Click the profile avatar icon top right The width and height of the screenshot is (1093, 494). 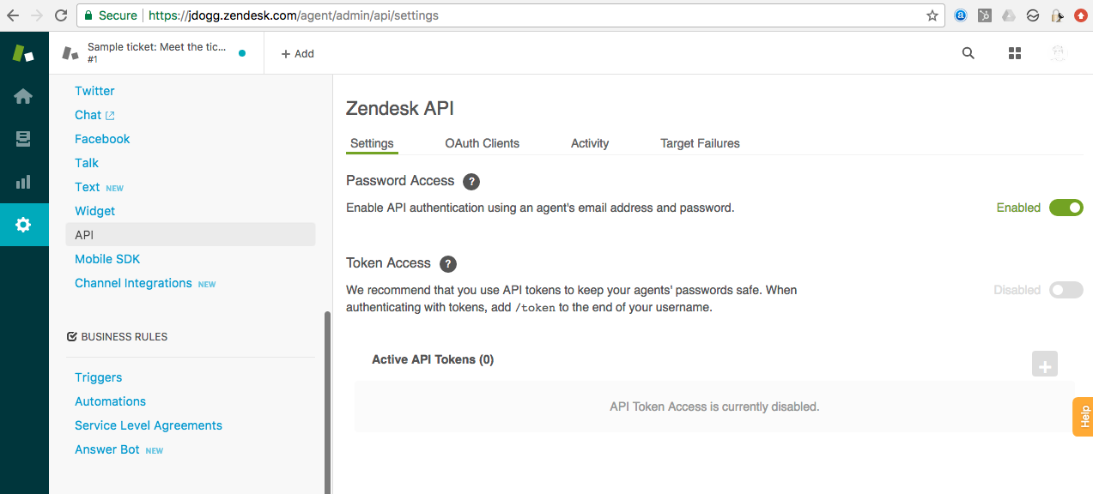1058,52
